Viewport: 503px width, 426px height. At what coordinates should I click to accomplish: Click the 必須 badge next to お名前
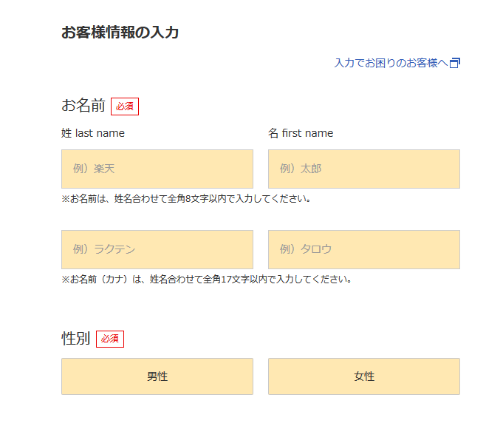[x=125, y=106]
